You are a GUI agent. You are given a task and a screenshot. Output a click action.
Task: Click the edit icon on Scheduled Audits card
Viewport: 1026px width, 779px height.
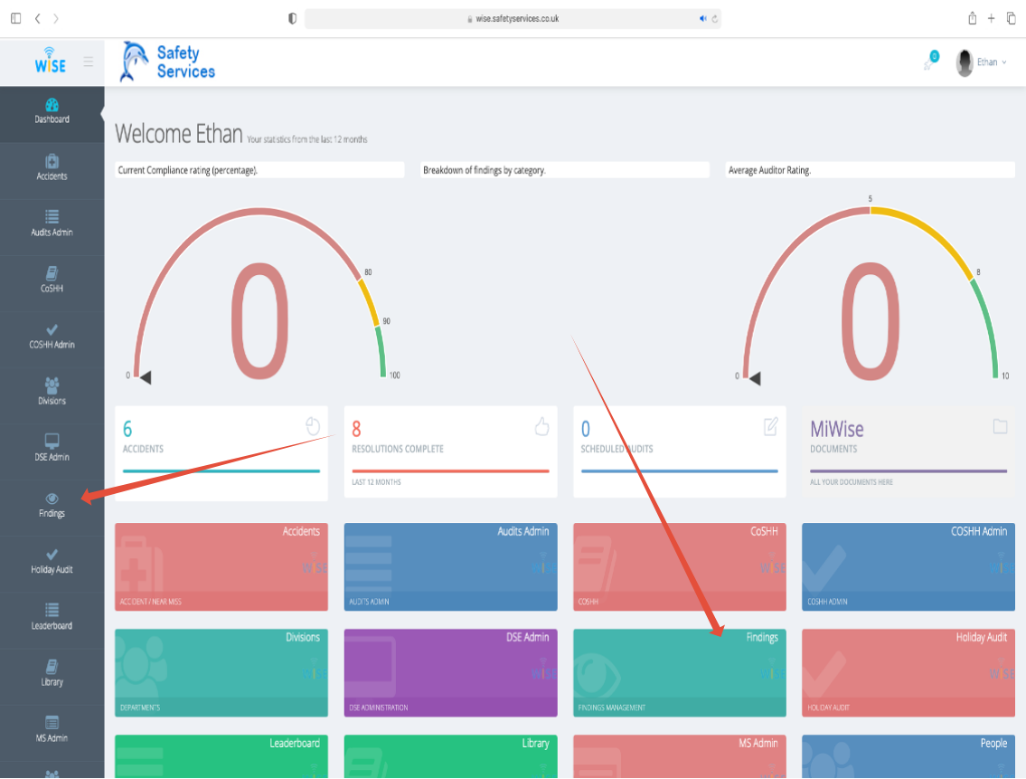pos(771,426)
